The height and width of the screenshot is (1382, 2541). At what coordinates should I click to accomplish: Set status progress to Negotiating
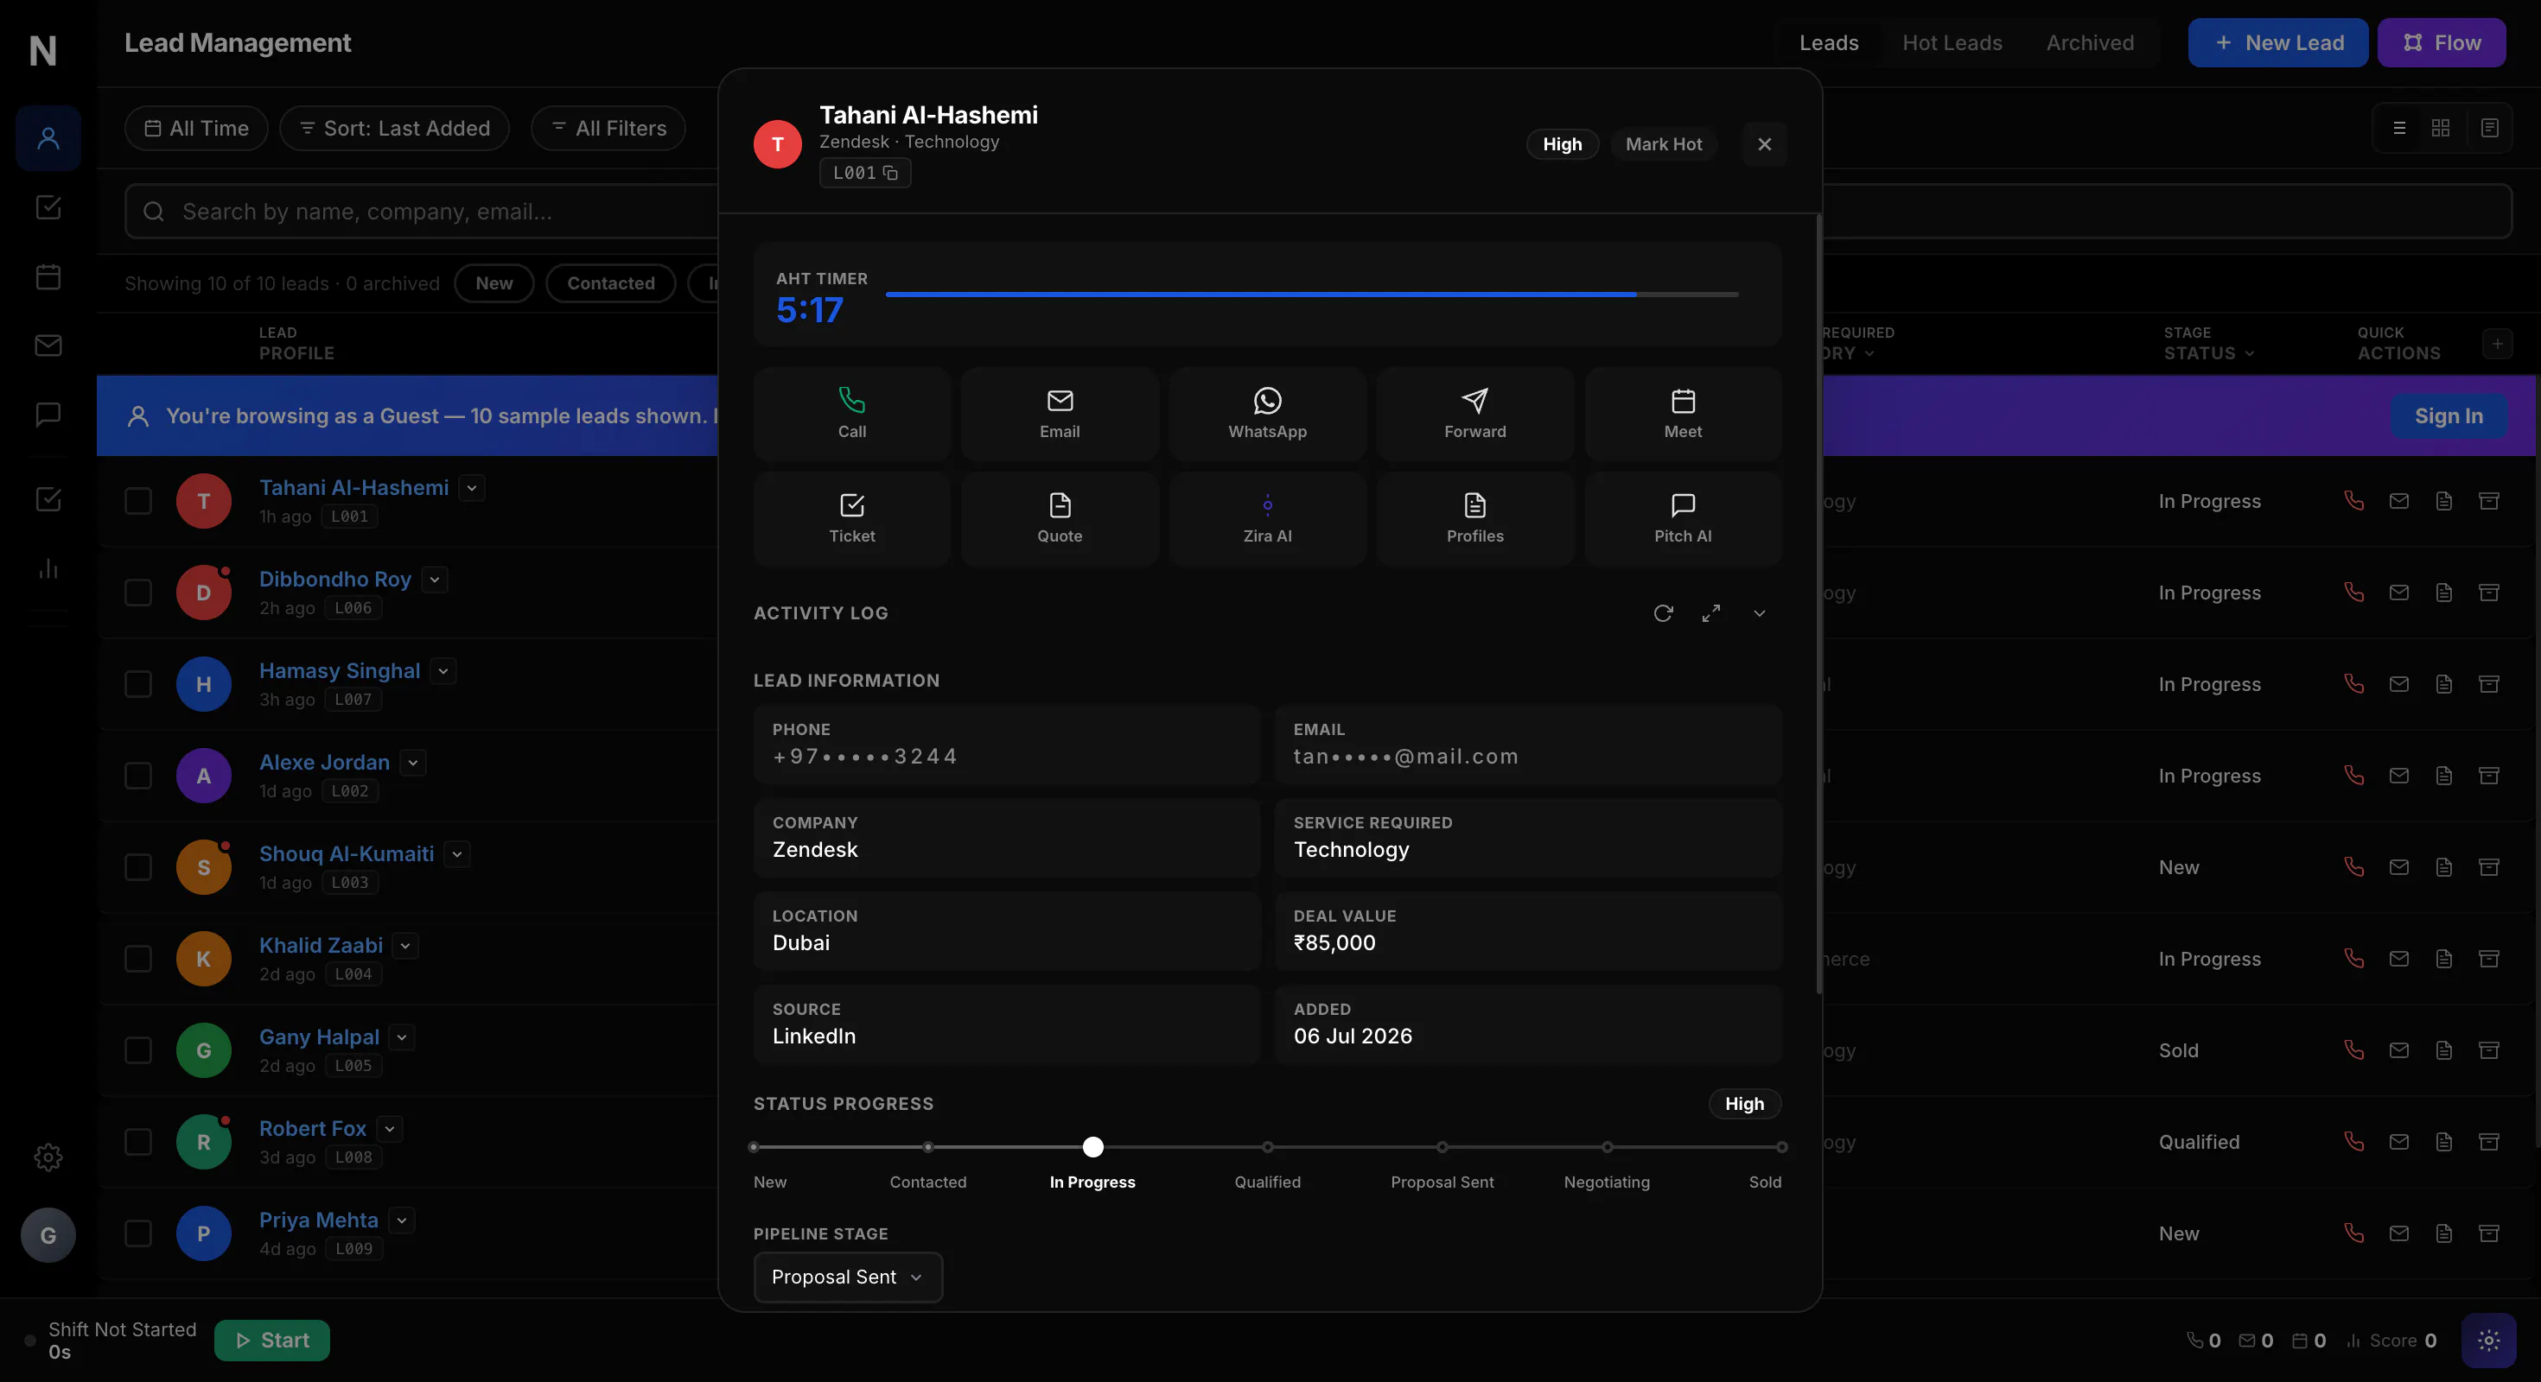pyautogui.click(x=1607, y=1147)
